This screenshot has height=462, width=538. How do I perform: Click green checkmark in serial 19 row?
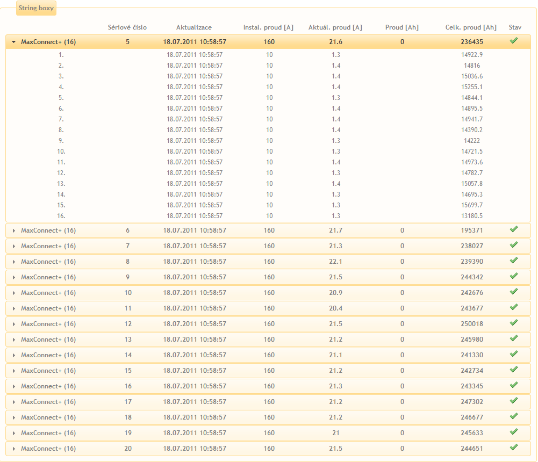[514, 432]
